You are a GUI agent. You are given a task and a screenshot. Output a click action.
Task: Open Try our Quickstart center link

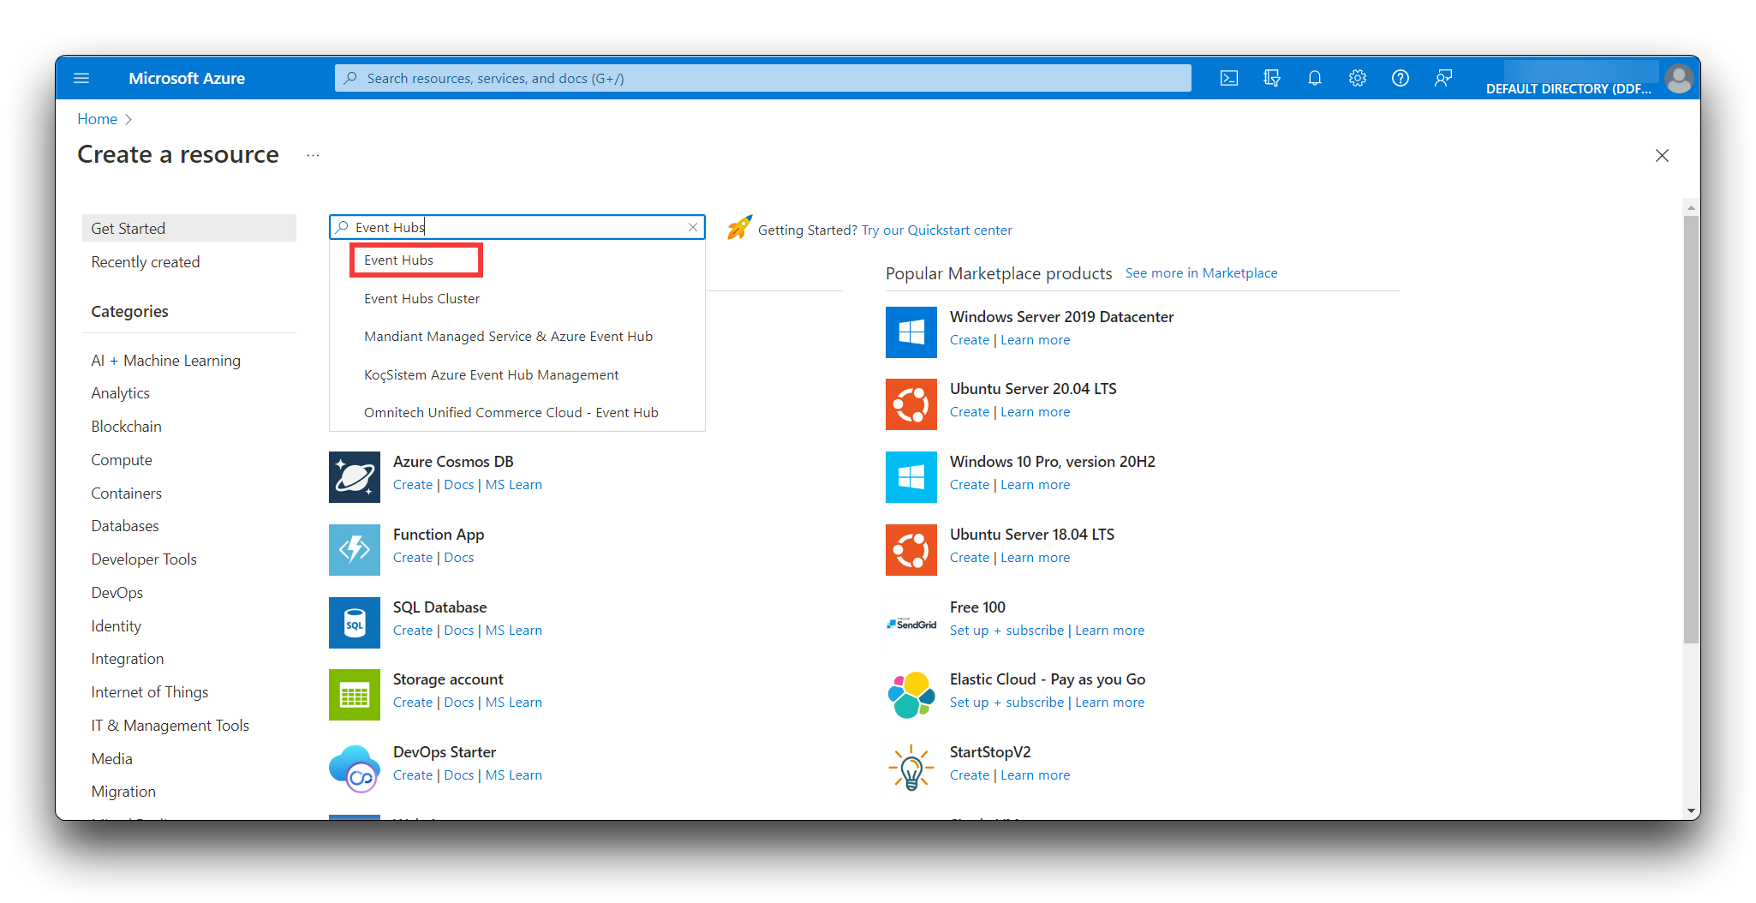pyautogui.click(x=936, y=230)
